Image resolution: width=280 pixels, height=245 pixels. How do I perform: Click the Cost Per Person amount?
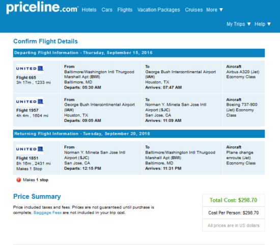point(233,213)
